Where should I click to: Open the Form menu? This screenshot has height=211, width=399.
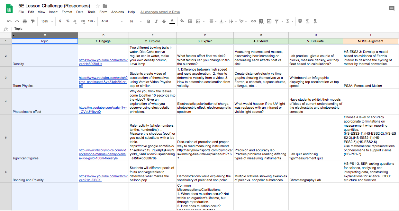click(103, 12)
